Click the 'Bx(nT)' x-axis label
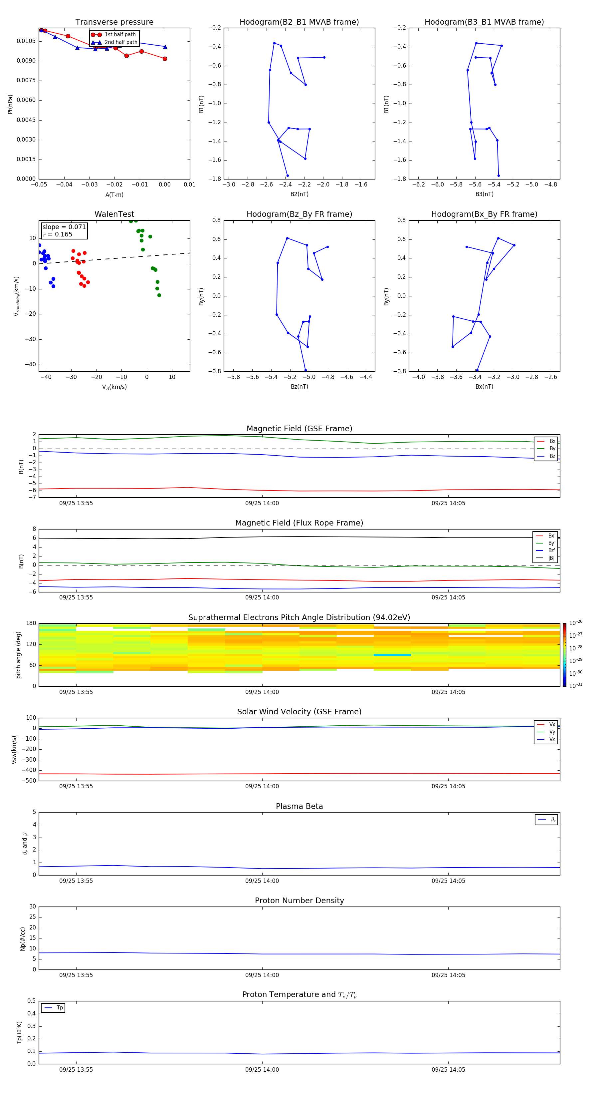Screen dimensions: 599x1099 tap(484, 387)
